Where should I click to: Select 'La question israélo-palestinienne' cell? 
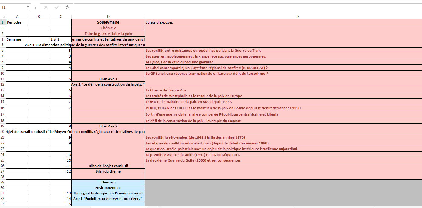tap(283, 149)
